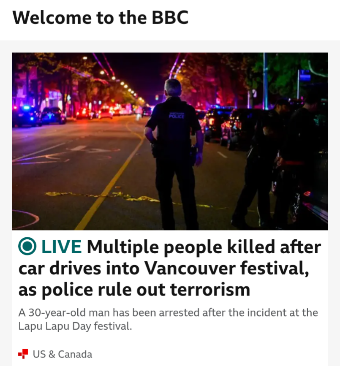Click the Welcome to the BBC heading

pos(101,17)
